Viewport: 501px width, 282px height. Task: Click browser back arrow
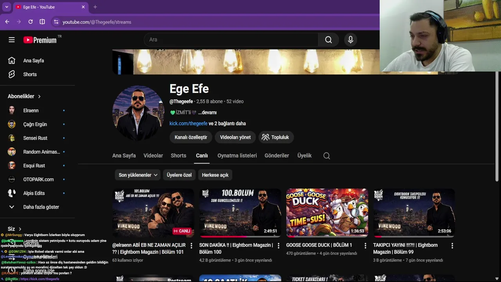[7, 22]
